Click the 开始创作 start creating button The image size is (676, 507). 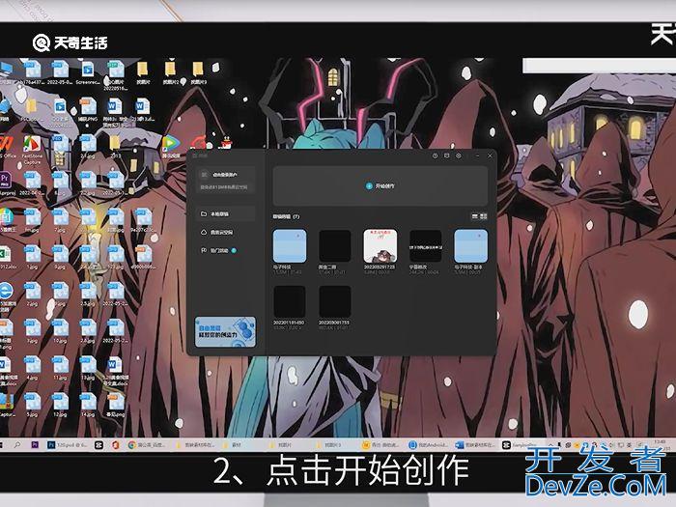(x=380, y=185)
